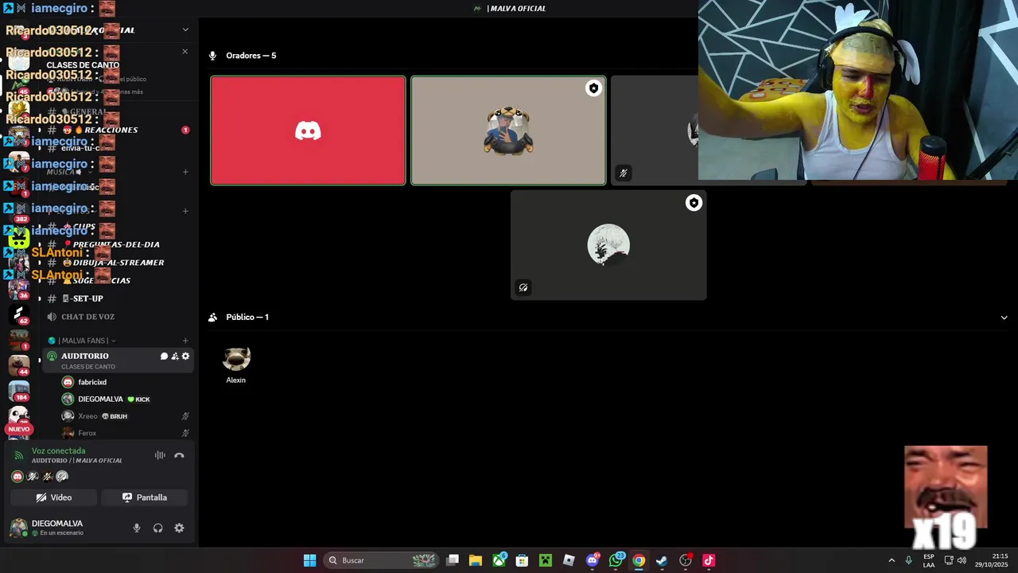
Task: Open DIEGOMALVA user profile avatar
Action: point(18,528)
